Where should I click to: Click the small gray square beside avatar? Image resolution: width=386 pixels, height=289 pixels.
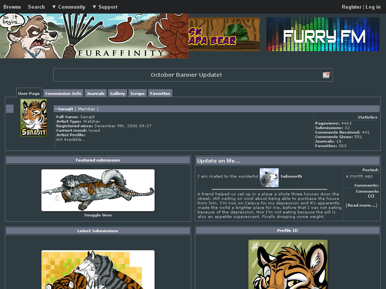tap(9, 109)
